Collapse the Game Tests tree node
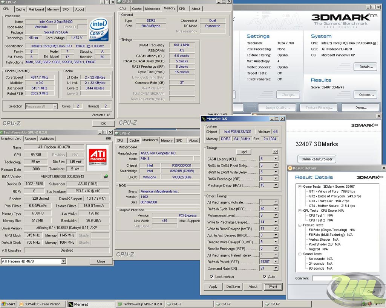Screen dimensions: 386x308 pyautogui.click(x=300, y=187)
